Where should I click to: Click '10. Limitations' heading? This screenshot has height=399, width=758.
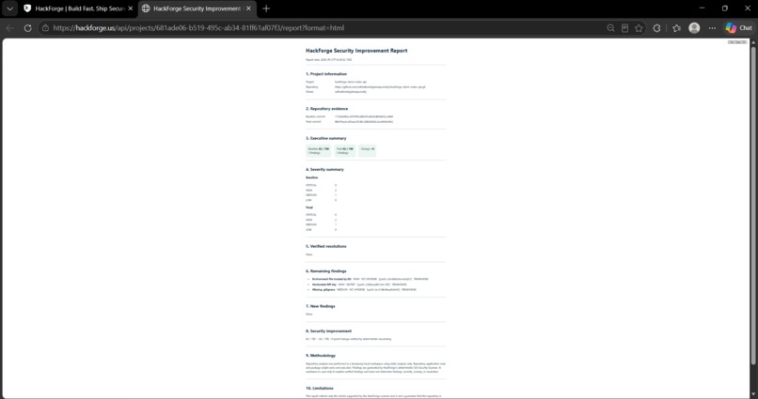click(320, 389)
